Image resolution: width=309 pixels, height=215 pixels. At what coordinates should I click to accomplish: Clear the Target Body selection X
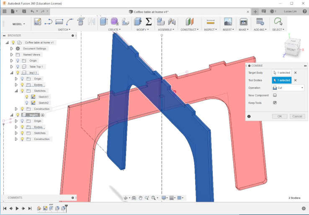pos(296,73)
